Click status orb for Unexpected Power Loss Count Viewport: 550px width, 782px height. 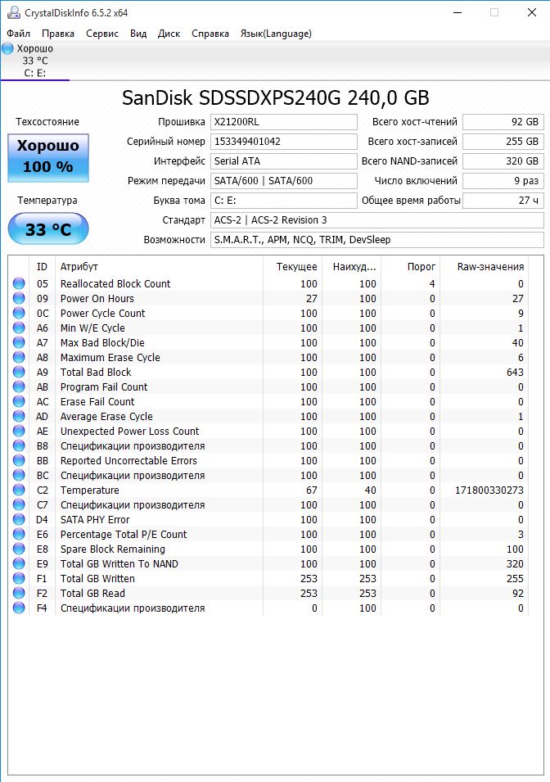point(19,431)
